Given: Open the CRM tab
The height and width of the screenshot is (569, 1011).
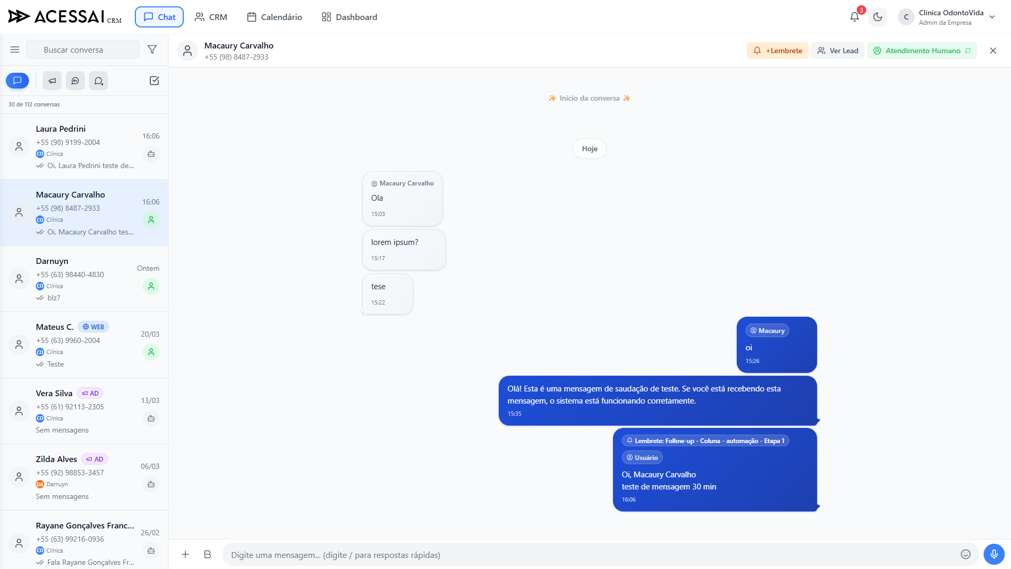Looking at the screenshot, I should tap(211, 17).
